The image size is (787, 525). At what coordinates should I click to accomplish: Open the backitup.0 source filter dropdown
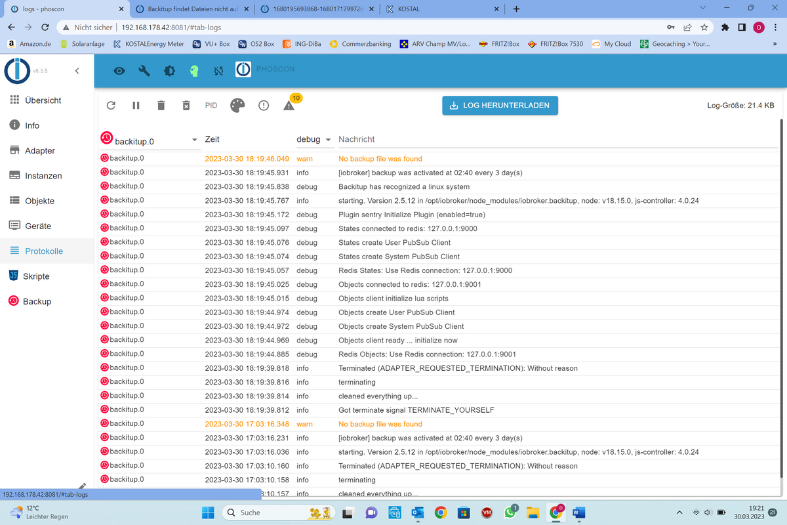click(150, 140)
